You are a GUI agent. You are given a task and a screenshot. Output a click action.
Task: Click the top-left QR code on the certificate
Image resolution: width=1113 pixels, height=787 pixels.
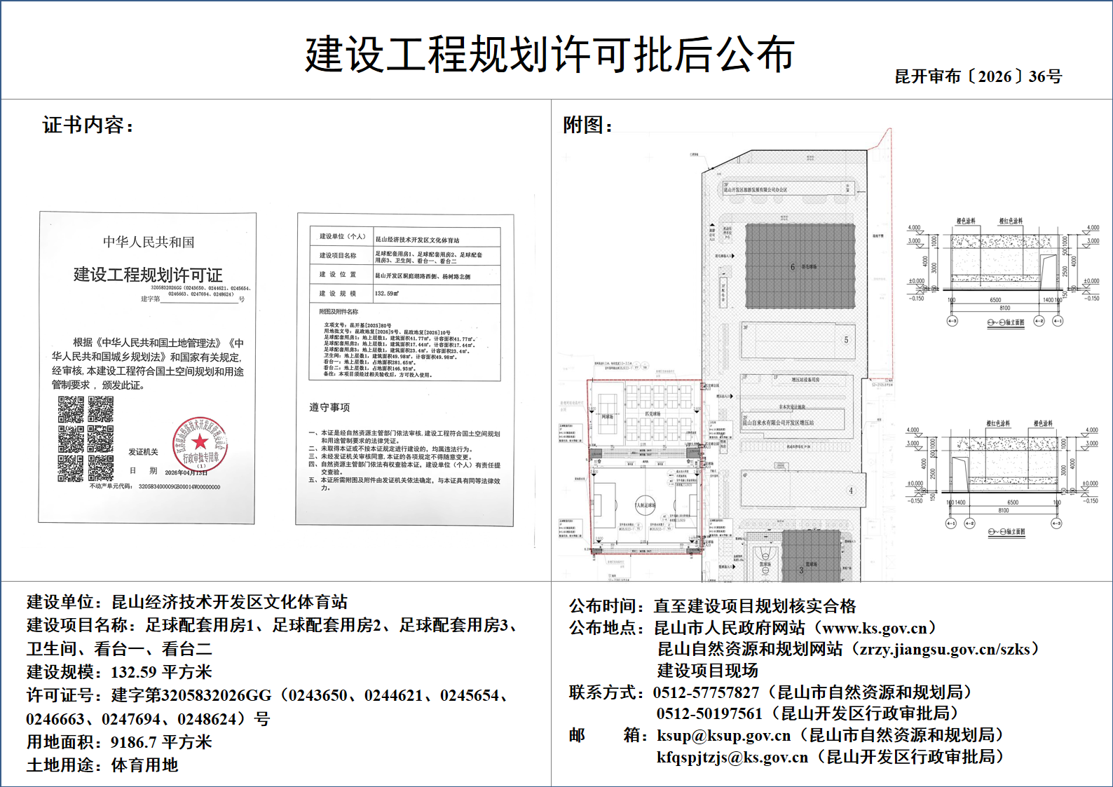tap(71, 409)
